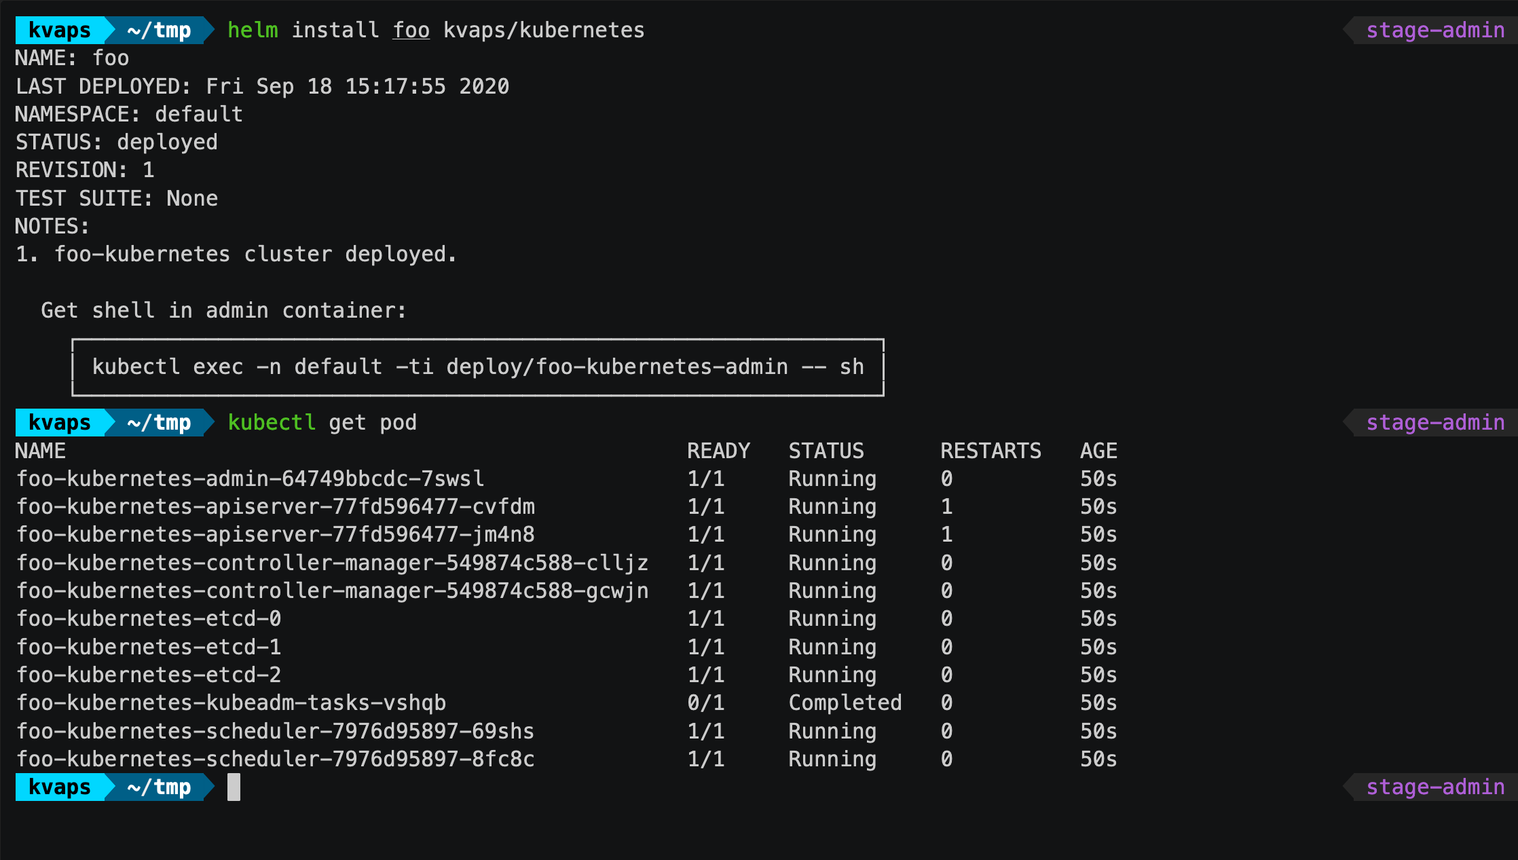Click the pod name foo-kubernetes-scheduler-7976d95897-69shs

coord(276,731)
